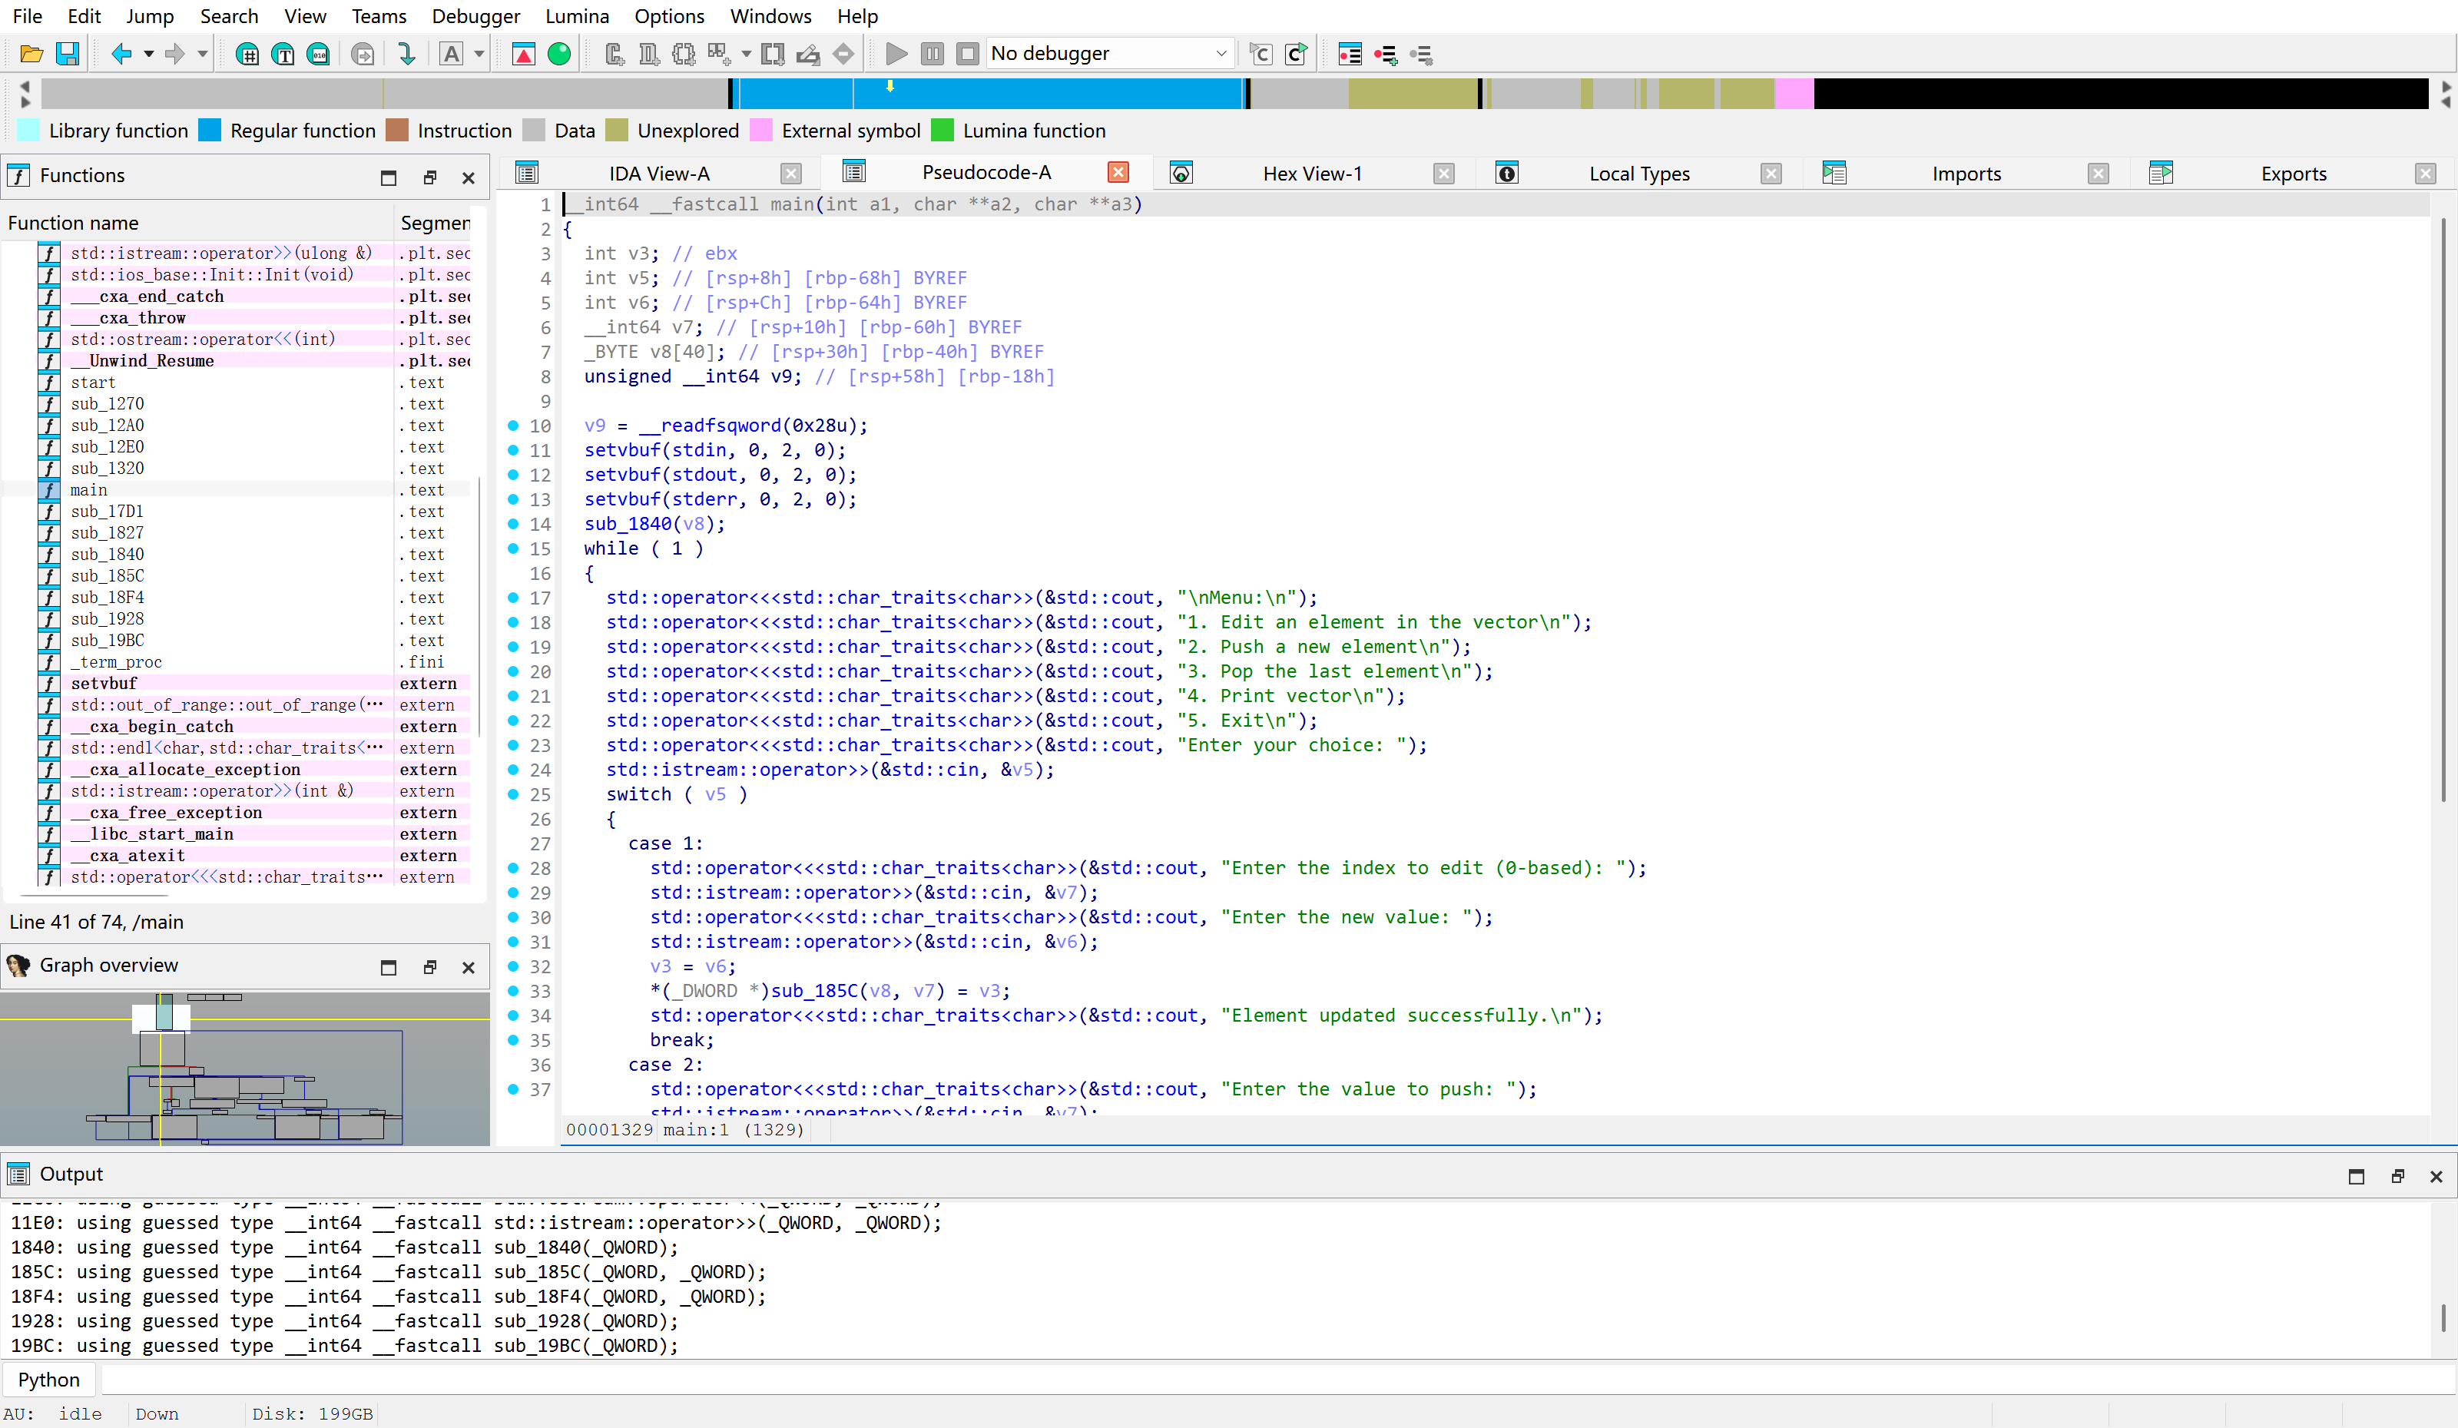This screenshot has height=1428, width=2458.
Task: Click the Python command input field
Action: tap(1277, 1380)
